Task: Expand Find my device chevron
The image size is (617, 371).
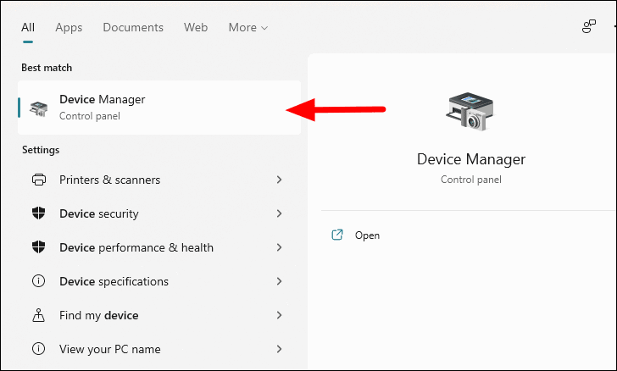Action: coord(279,315)
